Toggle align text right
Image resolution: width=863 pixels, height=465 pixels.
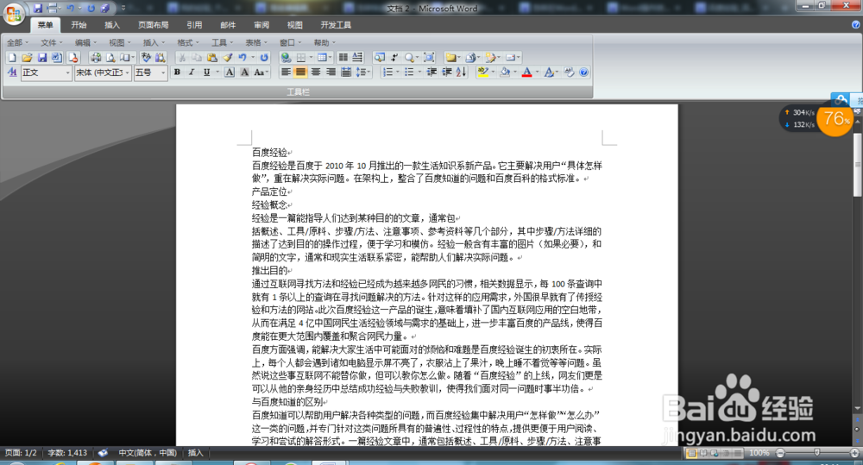[331, 72]
